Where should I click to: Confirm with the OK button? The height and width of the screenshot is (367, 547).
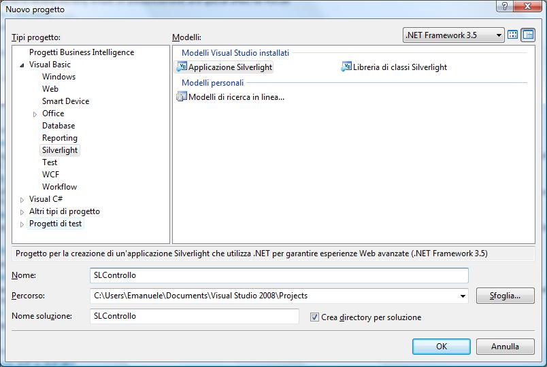coord(442,347)
